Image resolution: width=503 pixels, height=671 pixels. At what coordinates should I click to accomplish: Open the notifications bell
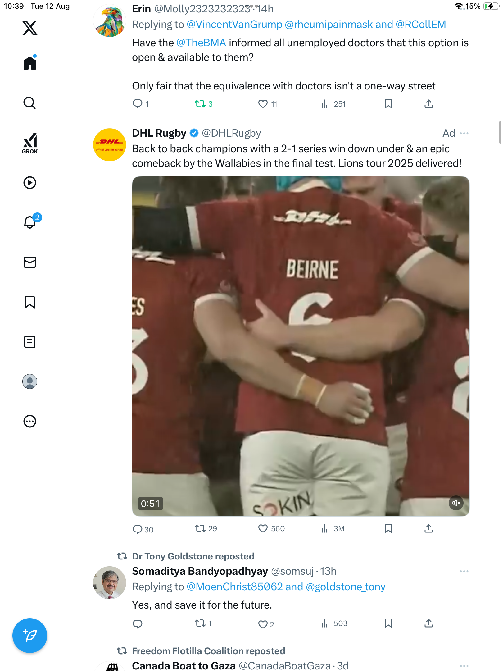pos(30,222)
